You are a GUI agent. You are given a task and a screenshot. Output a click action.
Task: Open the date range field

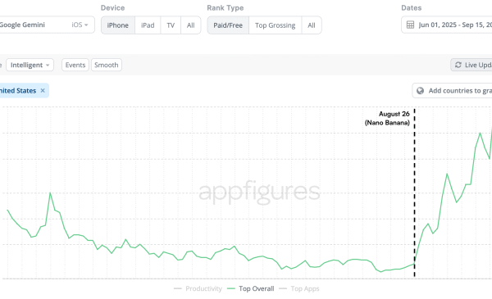447,25
